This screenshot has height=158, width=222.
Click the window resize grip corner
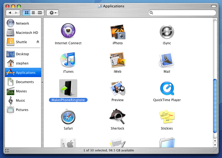click(x=215, y=151)
